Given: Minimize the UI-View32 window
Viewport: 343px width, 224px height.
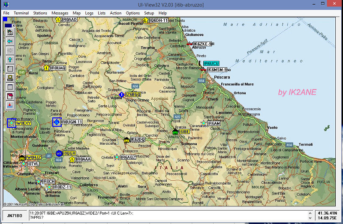Looking at the screenshot, I should click(314, 4).
